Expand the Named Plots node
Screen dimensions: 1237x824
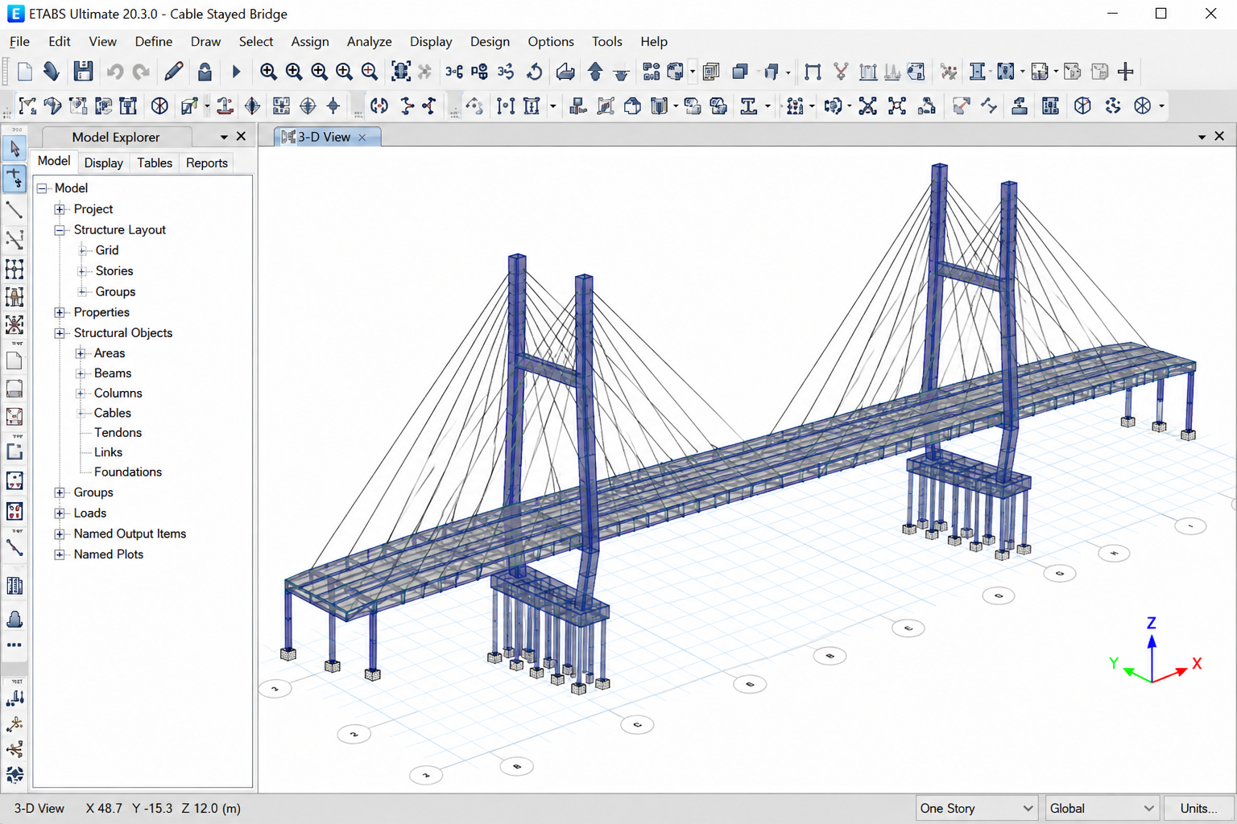60,554
